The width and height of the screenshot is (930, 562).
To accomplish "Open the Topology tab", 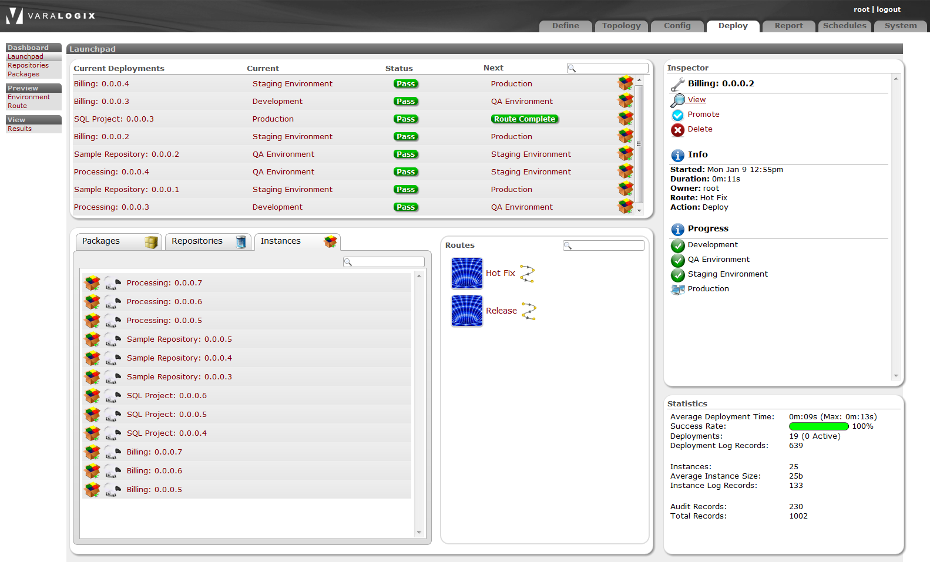I will [622, 26].
